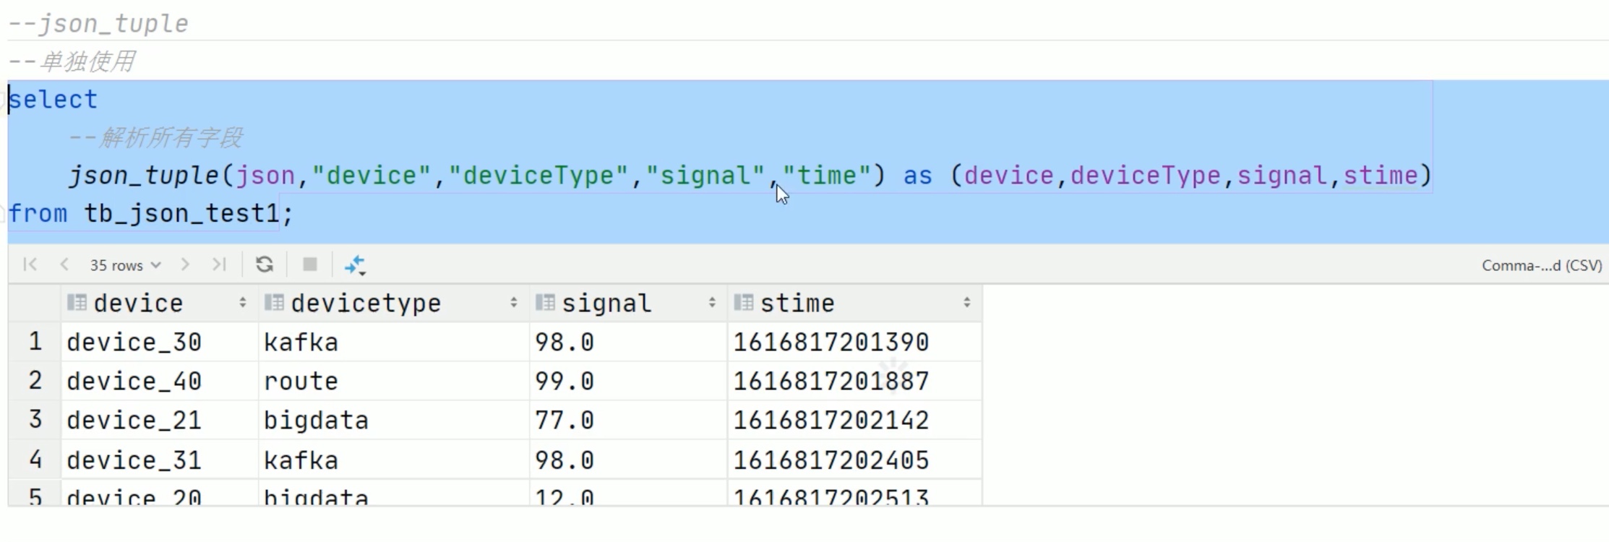The height and width of the screenshot is (542, 1609).
Task: Select signal value 99.0
Action: pos(628,381)
